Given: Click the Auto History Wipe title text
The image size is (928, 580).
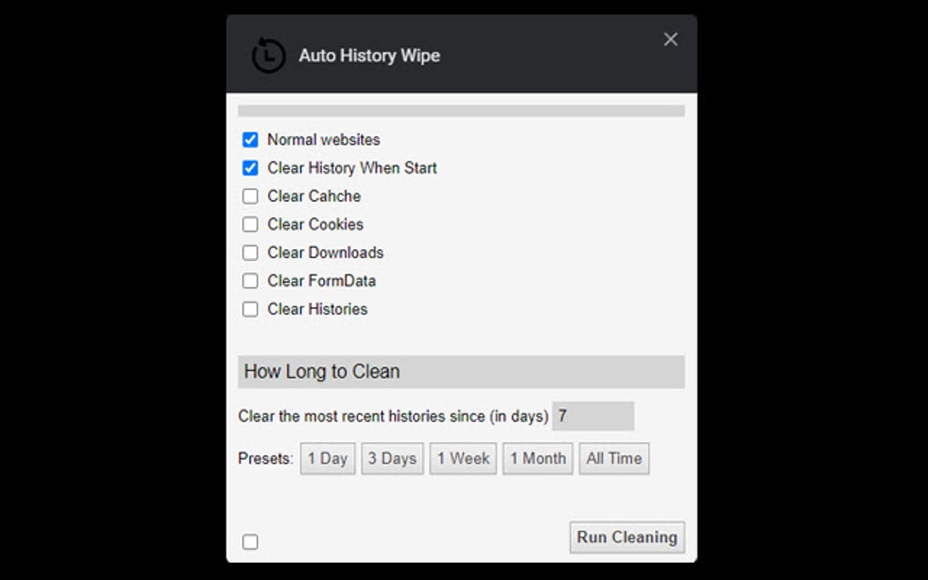Looking at the screenshot, I should click(369, 55).
